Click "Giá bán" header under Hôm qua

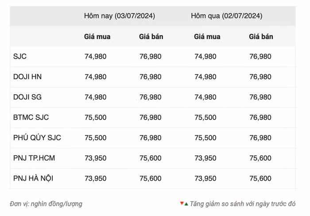[261, 37]
